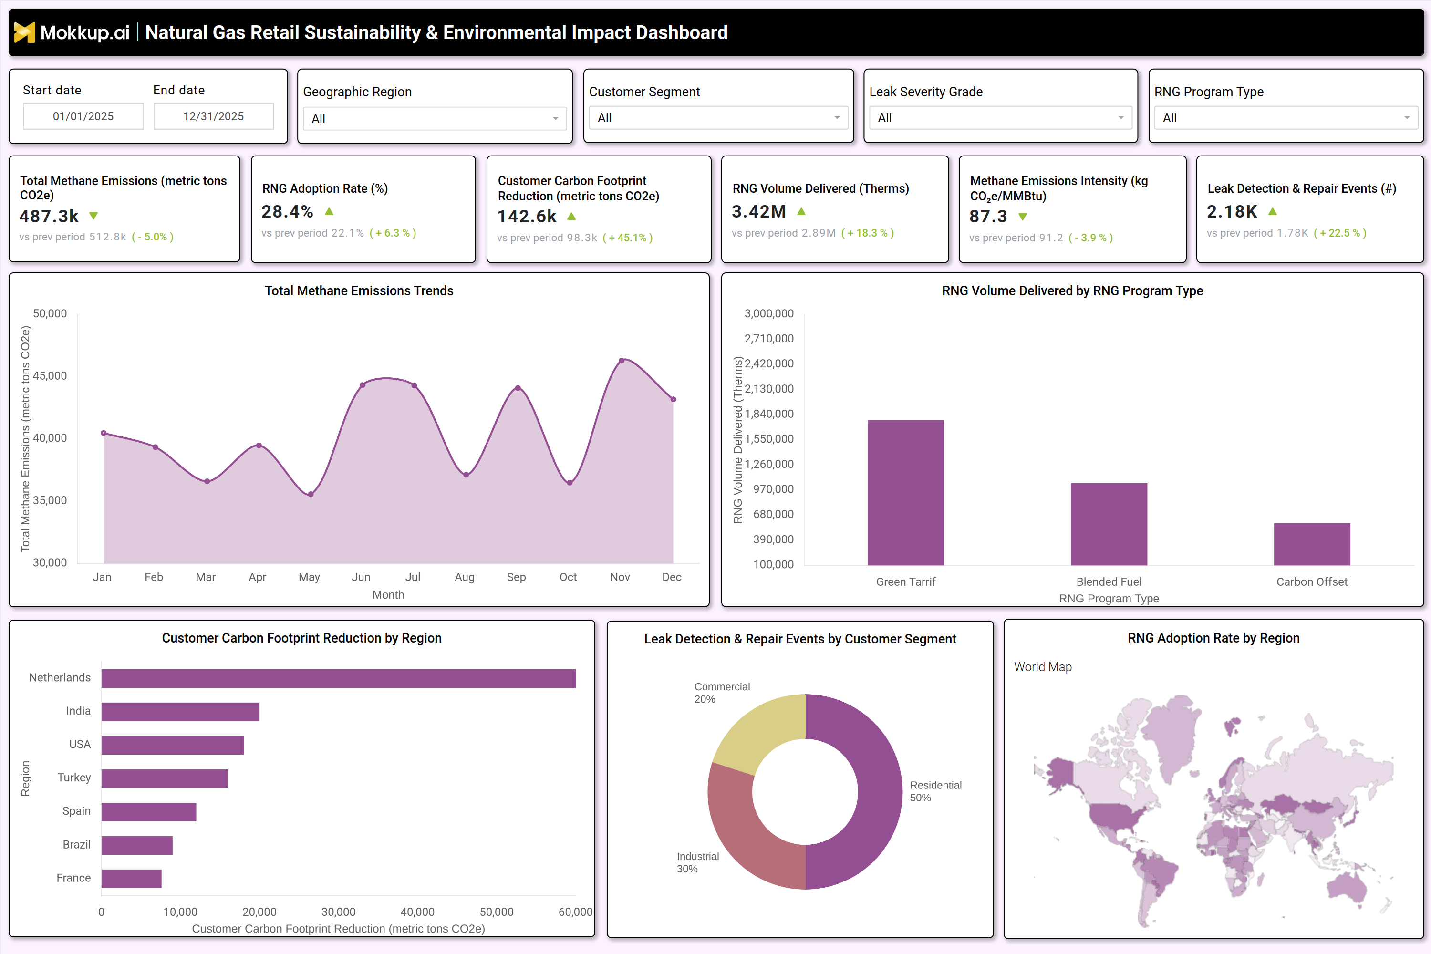Select the Carbon Offset bar
The height and width of the screenshot is (954, 1431).
coord(1312,544)
